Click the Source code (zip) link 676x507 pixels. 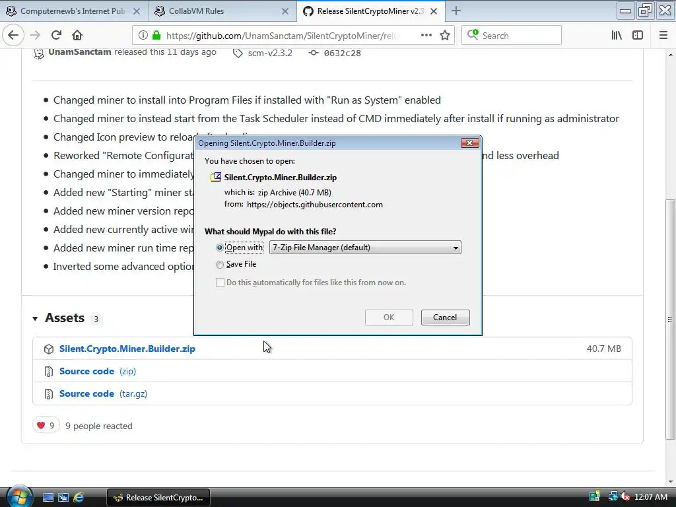98,371
